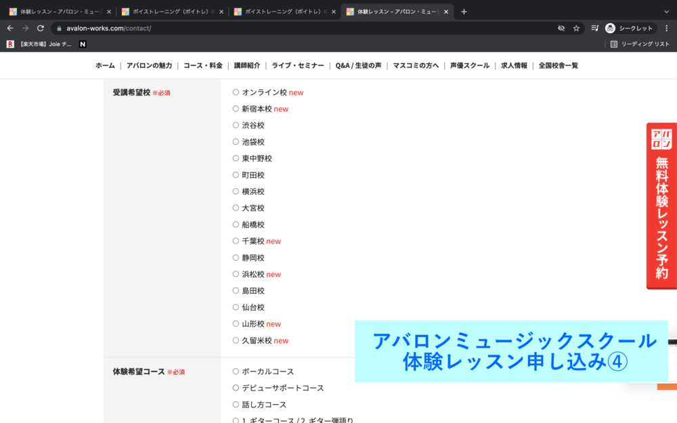Open 講師紹介 navigation item

click(x=247, y=66)
